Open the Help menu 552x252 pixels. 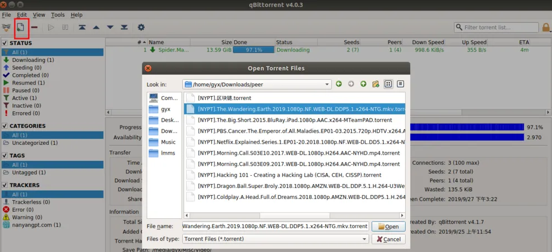click(x=76, y=15)
